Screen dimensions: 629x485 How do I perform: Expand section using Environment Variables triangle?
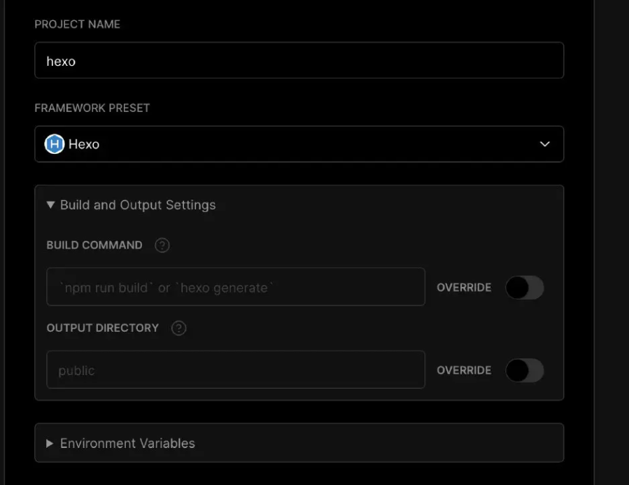[50, 443]
